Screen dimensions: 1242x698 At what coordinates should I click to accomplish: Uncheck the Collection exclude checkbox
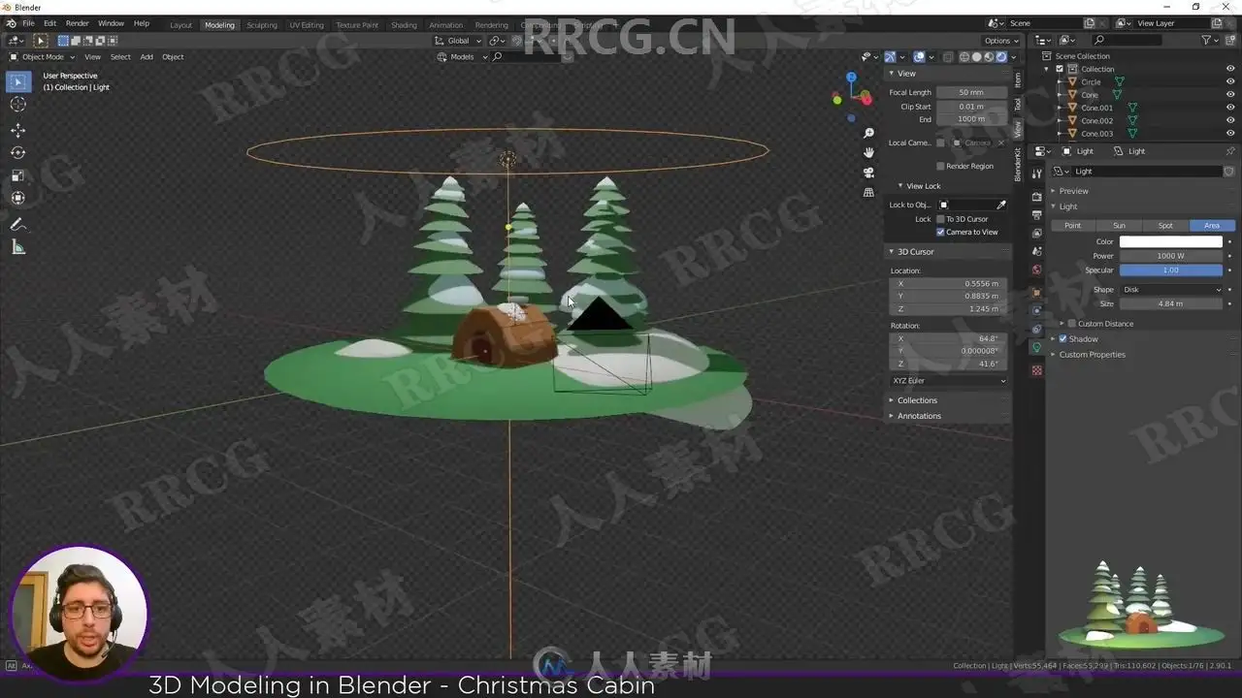tap(1059, 69)
